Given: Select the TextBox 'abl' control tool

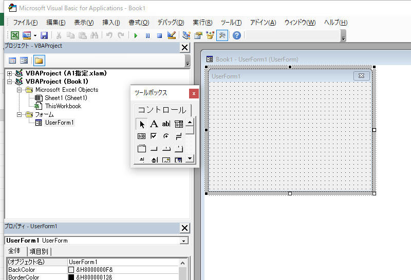Looking at the screenshot, I should pos(166,124).
